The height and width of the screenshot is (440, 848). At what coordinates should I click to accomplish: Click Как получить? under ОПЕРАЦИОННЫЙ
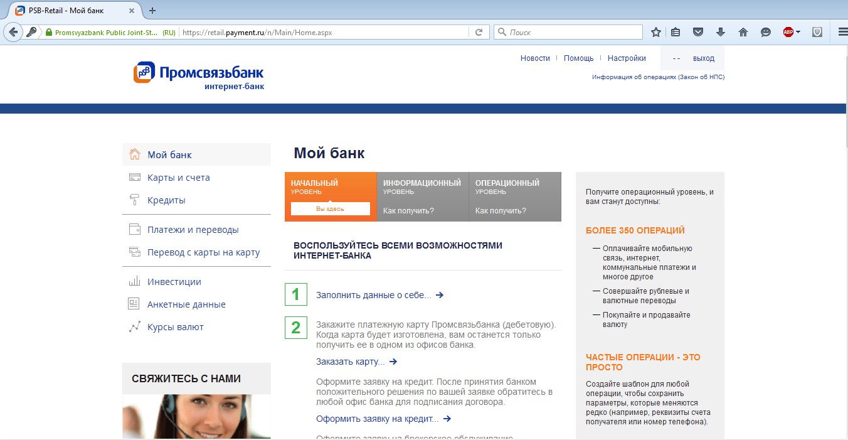[x=501, y=211]
